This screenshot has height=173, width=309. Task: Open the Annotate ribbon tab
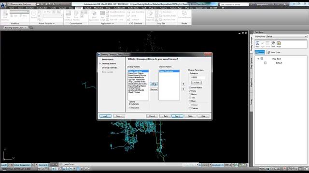pos(30,8)
